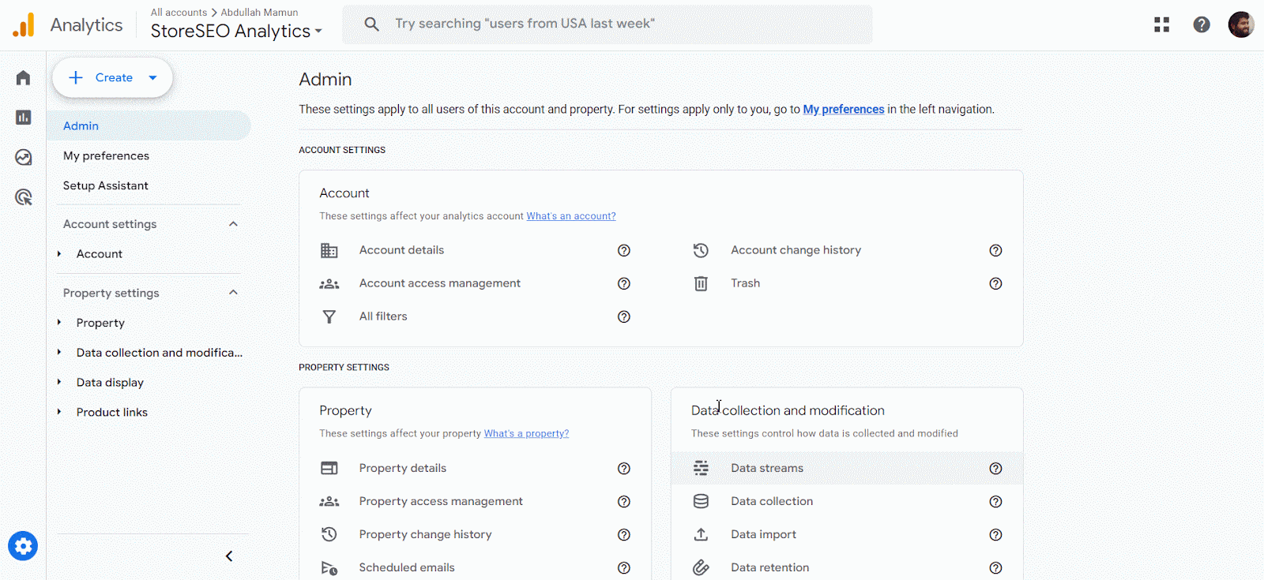This screenshot has height=580, width=1264.
Task: Open the Home icon in left rail
Action: coord(24,77)
